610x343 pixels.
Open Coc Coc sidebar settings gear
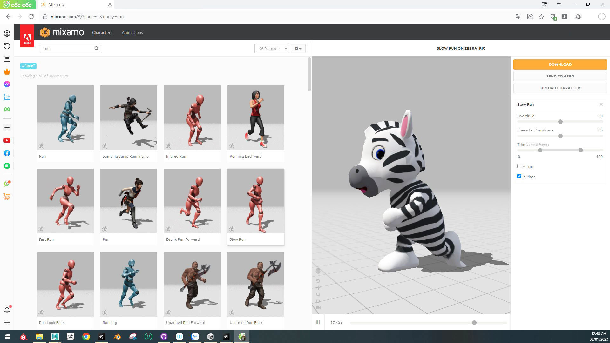click(7, 33)
